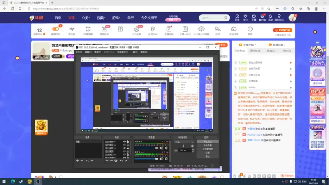Screen dimensions: 329x185
Task: Toggle lock on 窗口捕获 2 source
Action: tap(127, 155)
